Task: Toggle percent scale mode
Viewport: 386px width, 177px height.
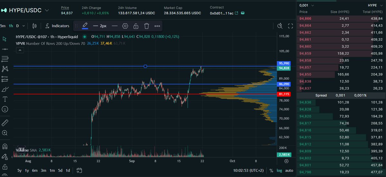Action: click(271, 170)
